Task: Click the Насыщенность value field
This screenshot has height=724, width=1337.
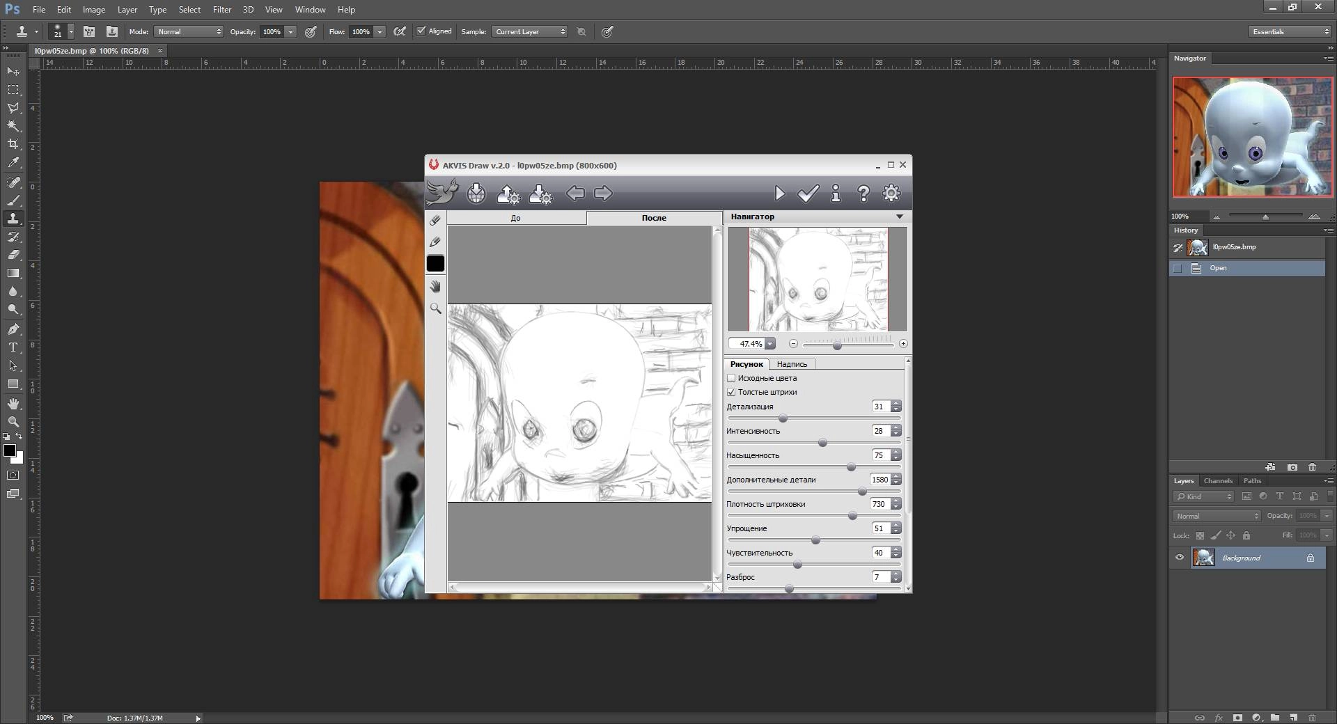Action: pyautogui.click(x=880, y=455)
